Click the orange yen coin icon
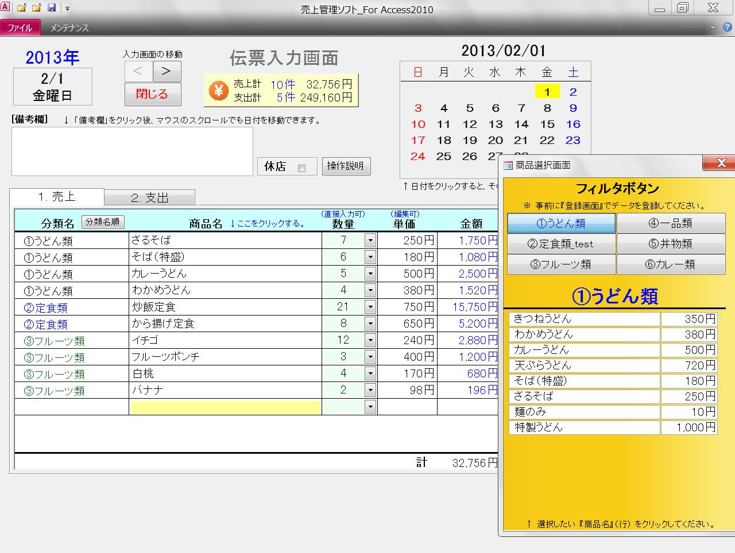Screen dimensions: 735x553 [219, 91]
